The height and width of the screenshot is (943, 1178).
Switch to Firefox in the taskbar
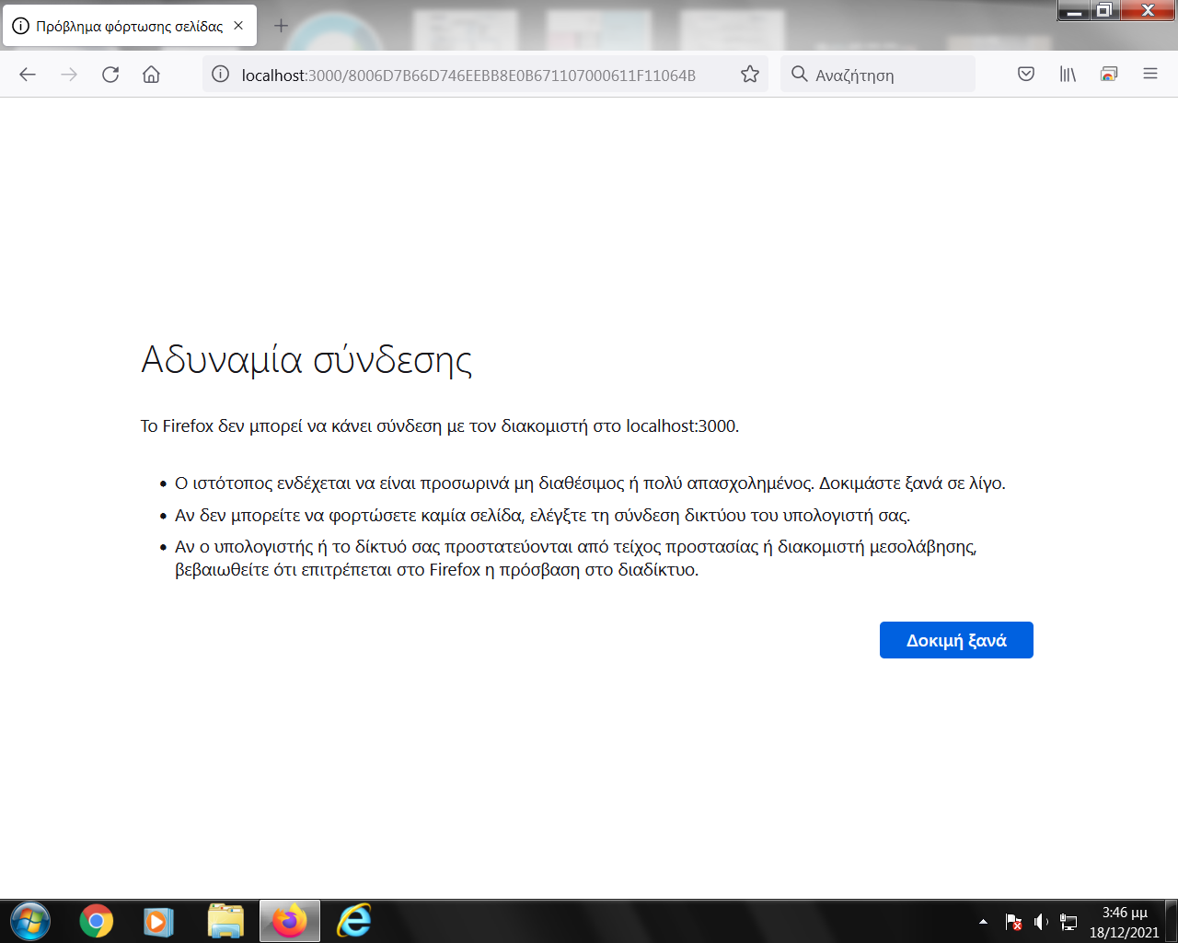tap(290, 921)
